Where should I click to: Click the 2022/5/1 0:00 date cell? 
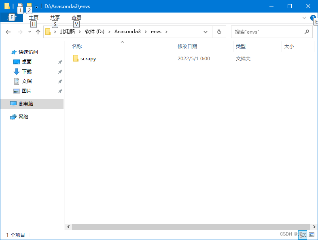pyautogui.click(x=194, y=59)
